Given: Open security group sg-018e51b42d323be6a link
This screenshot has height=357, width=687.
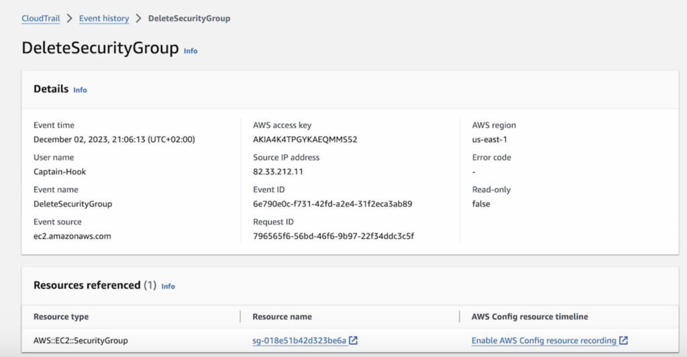Looking at the screenshot, I should pos(299,340).
